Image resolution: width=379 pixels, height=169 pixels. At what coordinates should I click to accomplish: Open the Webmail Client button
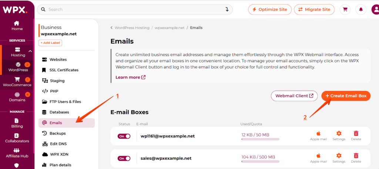[x=294, y=96]
